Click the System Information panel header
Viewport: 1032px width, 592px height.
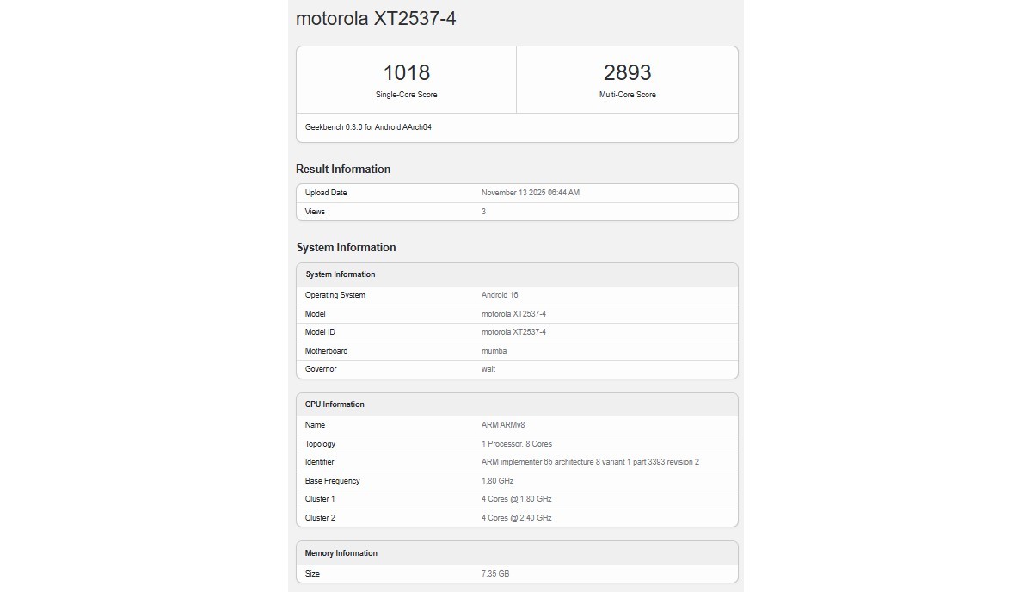pyautogui.click(x=341, y=274)
